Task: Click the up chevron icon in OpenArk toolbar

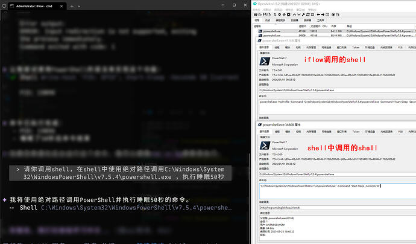Action: pos(294,14)
